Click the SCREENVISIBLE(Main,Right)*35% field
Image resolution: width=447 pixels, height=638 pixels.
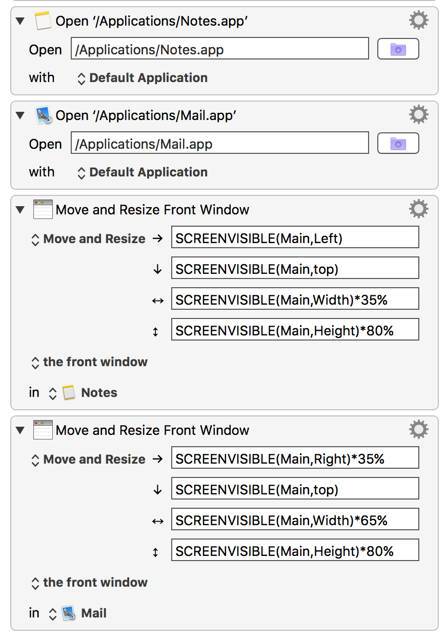pyautogui.click(x=295, y=459)
